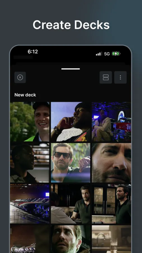Screen dimensions: 142x253
Task: Open thumbnail of man on phone
Action: (x=71, y=122)
